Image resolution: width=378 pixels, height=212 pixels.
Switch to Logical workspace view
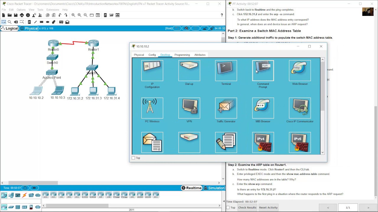[x=10, y=29]
